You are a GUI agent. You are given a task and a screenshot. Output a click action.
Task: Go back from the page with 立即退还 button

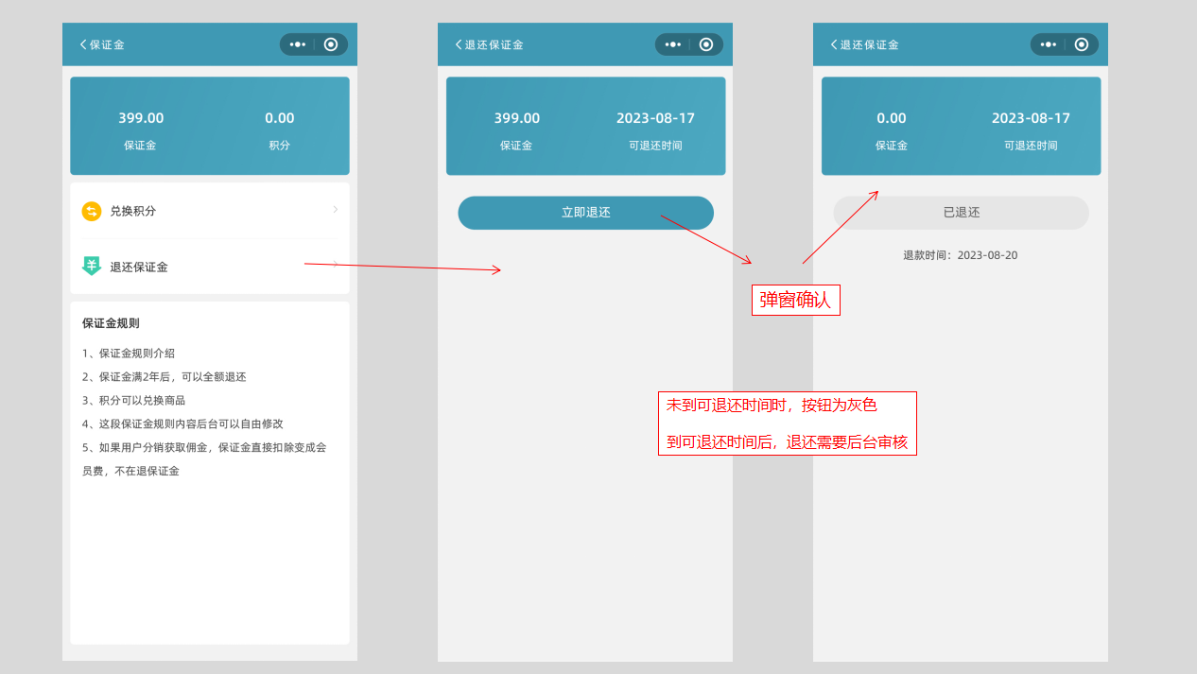pyautogui.click(x=459, y=44)
